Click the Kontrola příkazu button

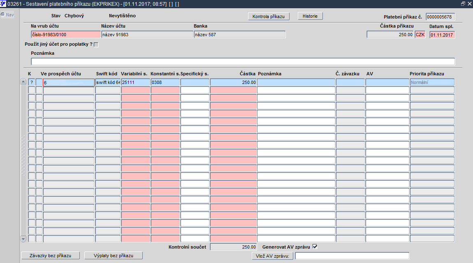[x=269, y=16]
